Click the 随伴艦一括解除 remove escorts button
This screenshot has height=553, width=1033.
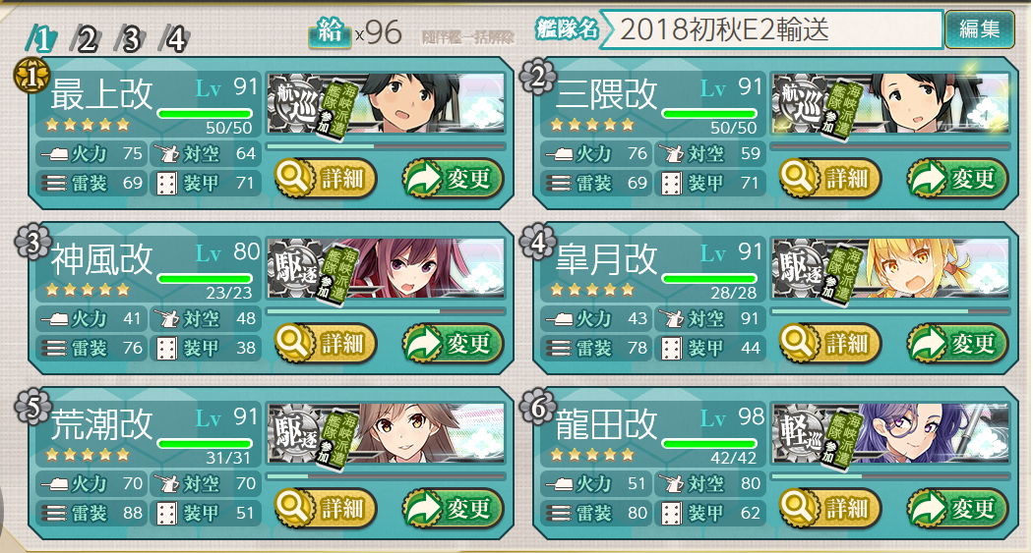(x=468, y=37)
